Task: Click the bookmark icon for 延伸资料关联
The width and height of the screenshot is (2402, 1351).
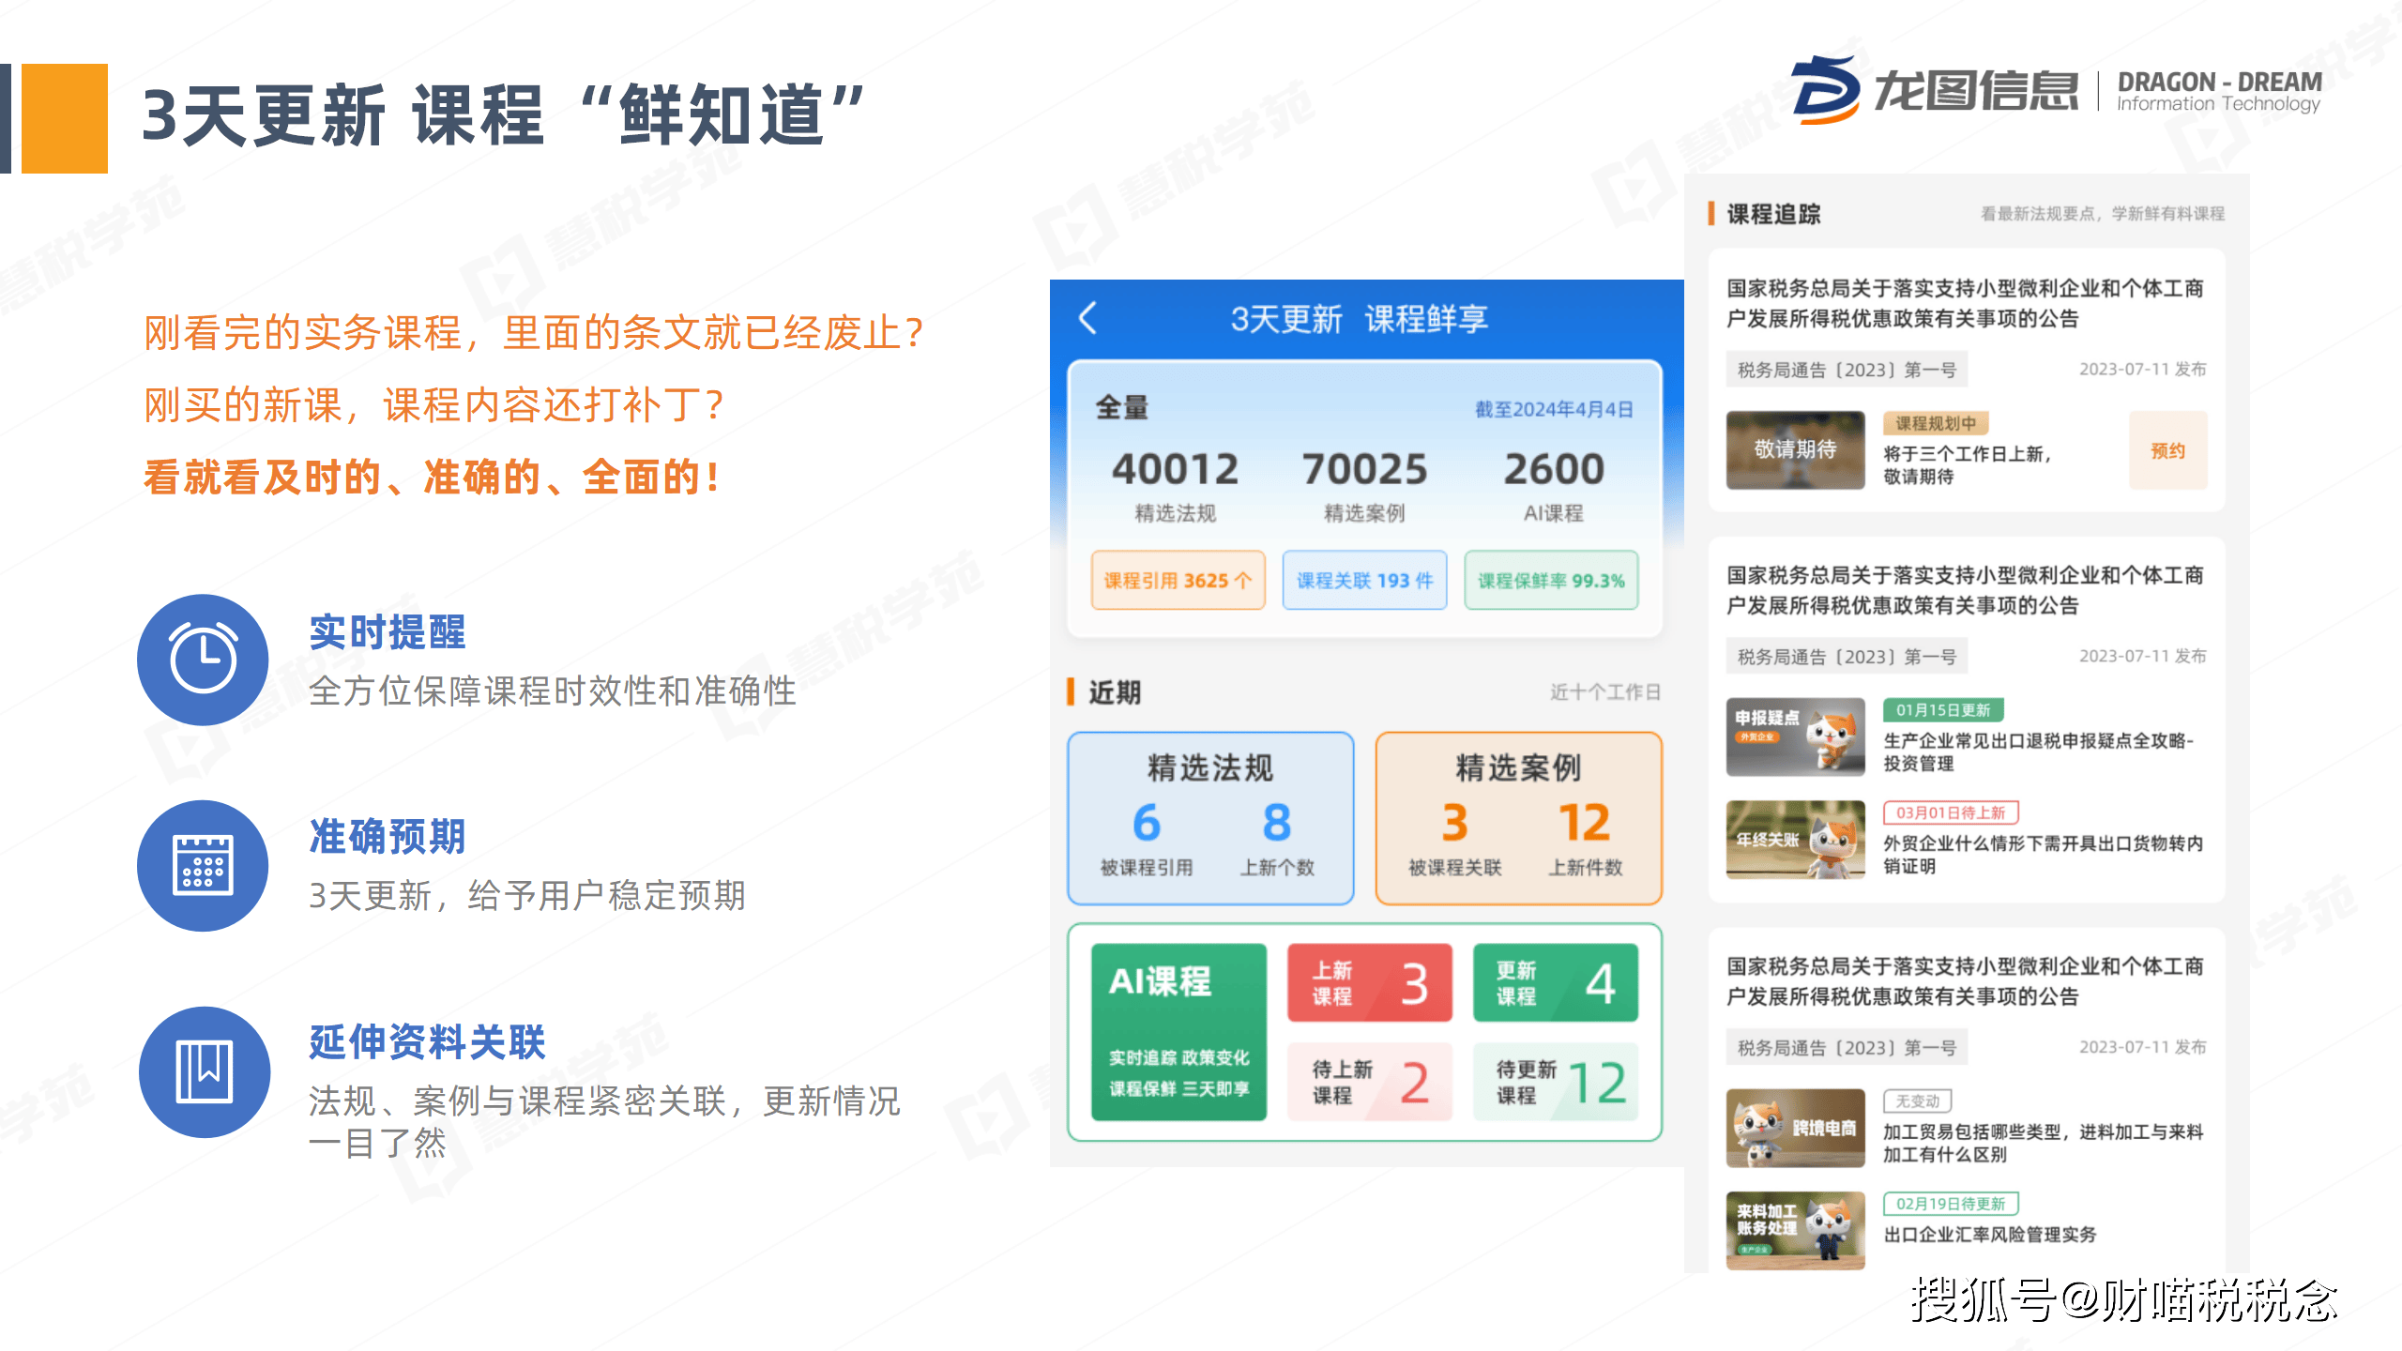Action: click(x=204, y=1071)
